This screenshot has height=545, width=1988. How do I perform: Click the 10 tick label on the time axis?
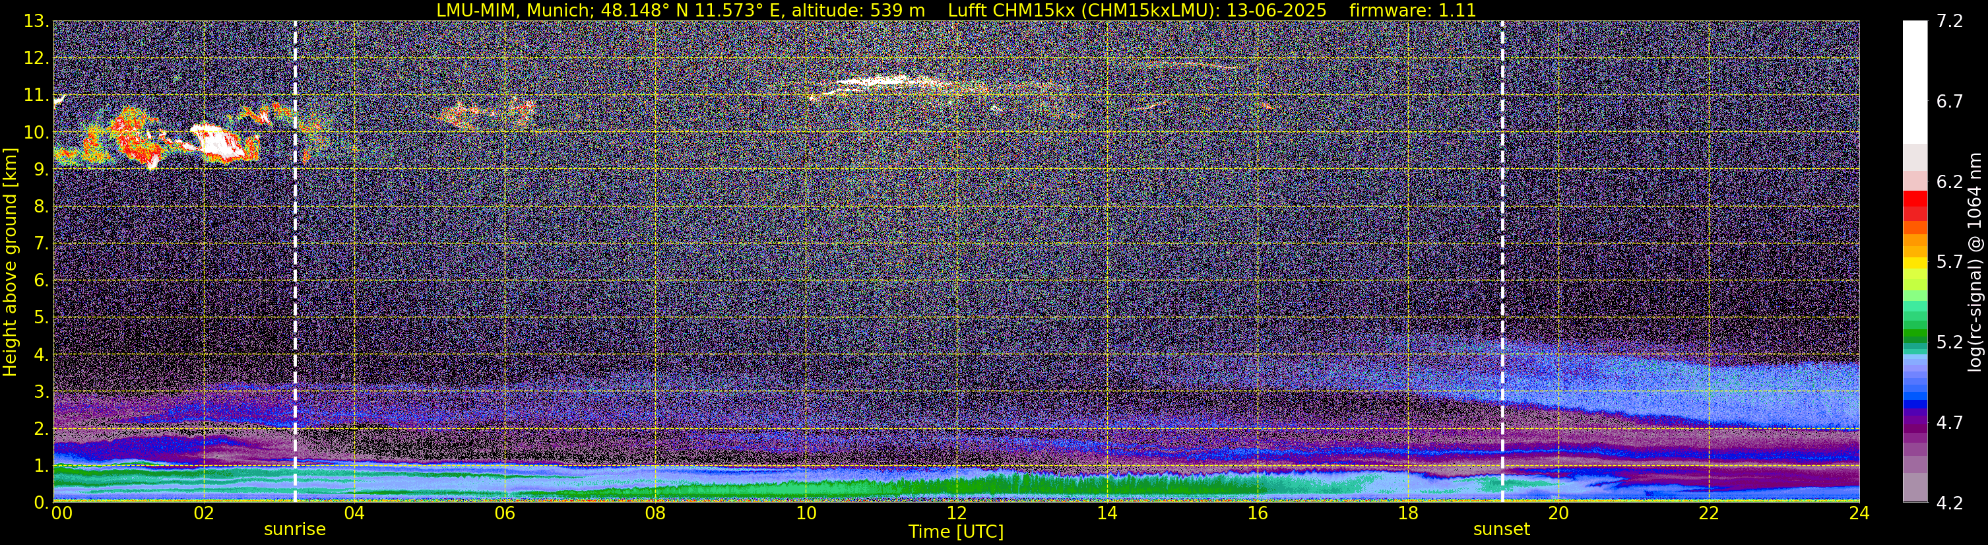click(806, 513)
